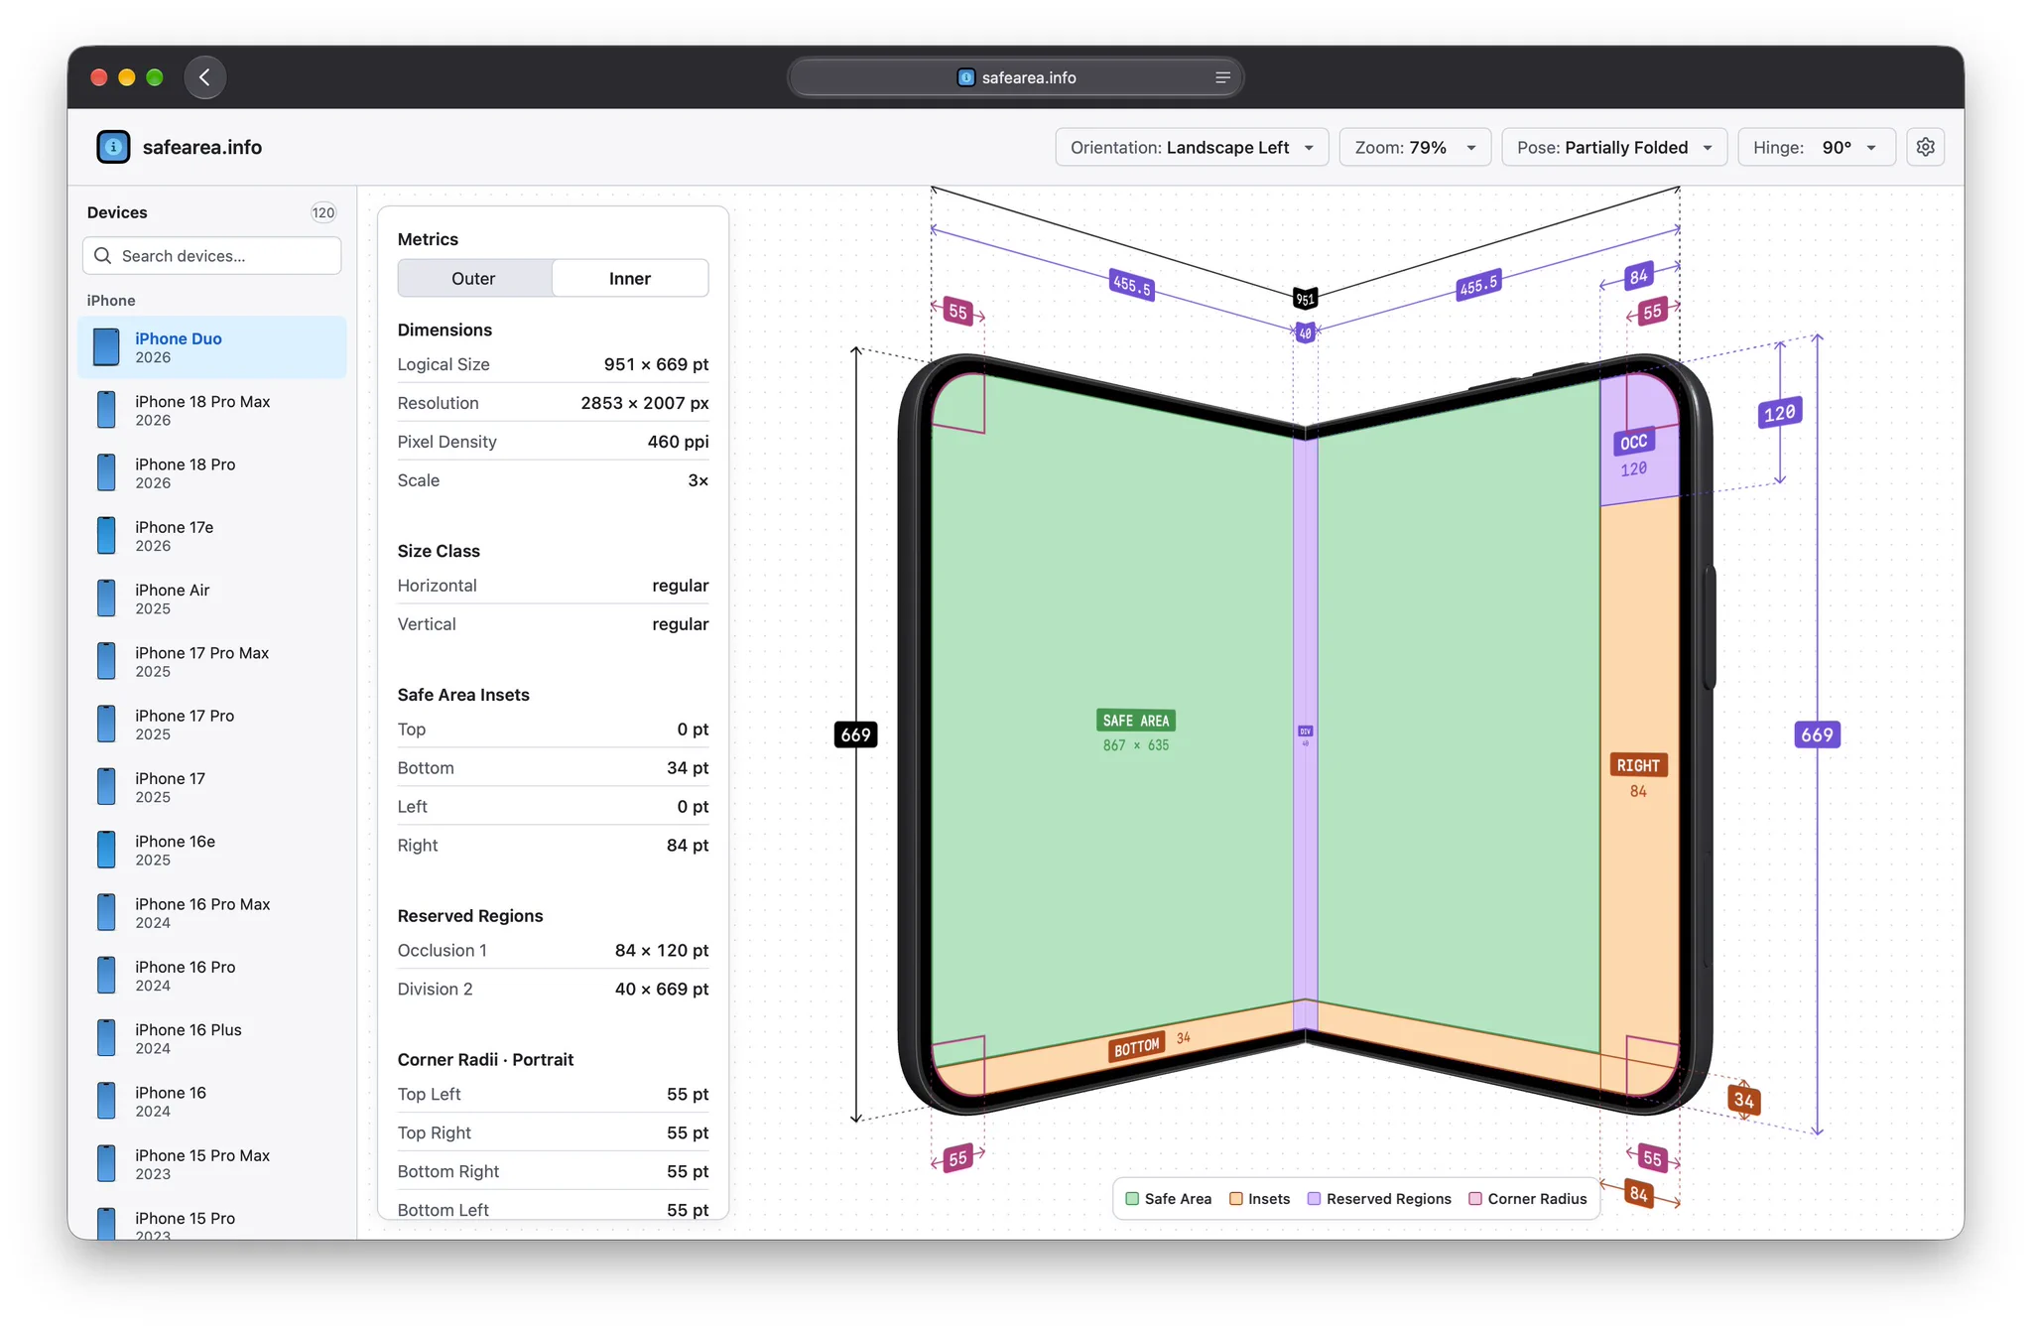The image size is (2032, 1329).
Task: Open the reader menu icon in address bar
Action: click(x=1222, y=77)
